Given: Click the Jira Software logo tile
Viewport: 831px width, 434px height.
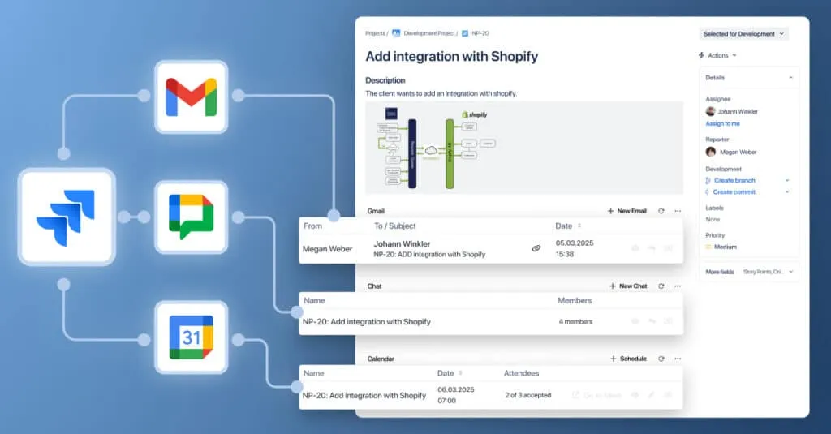Looking at the screenshot, I should (67, 217).
